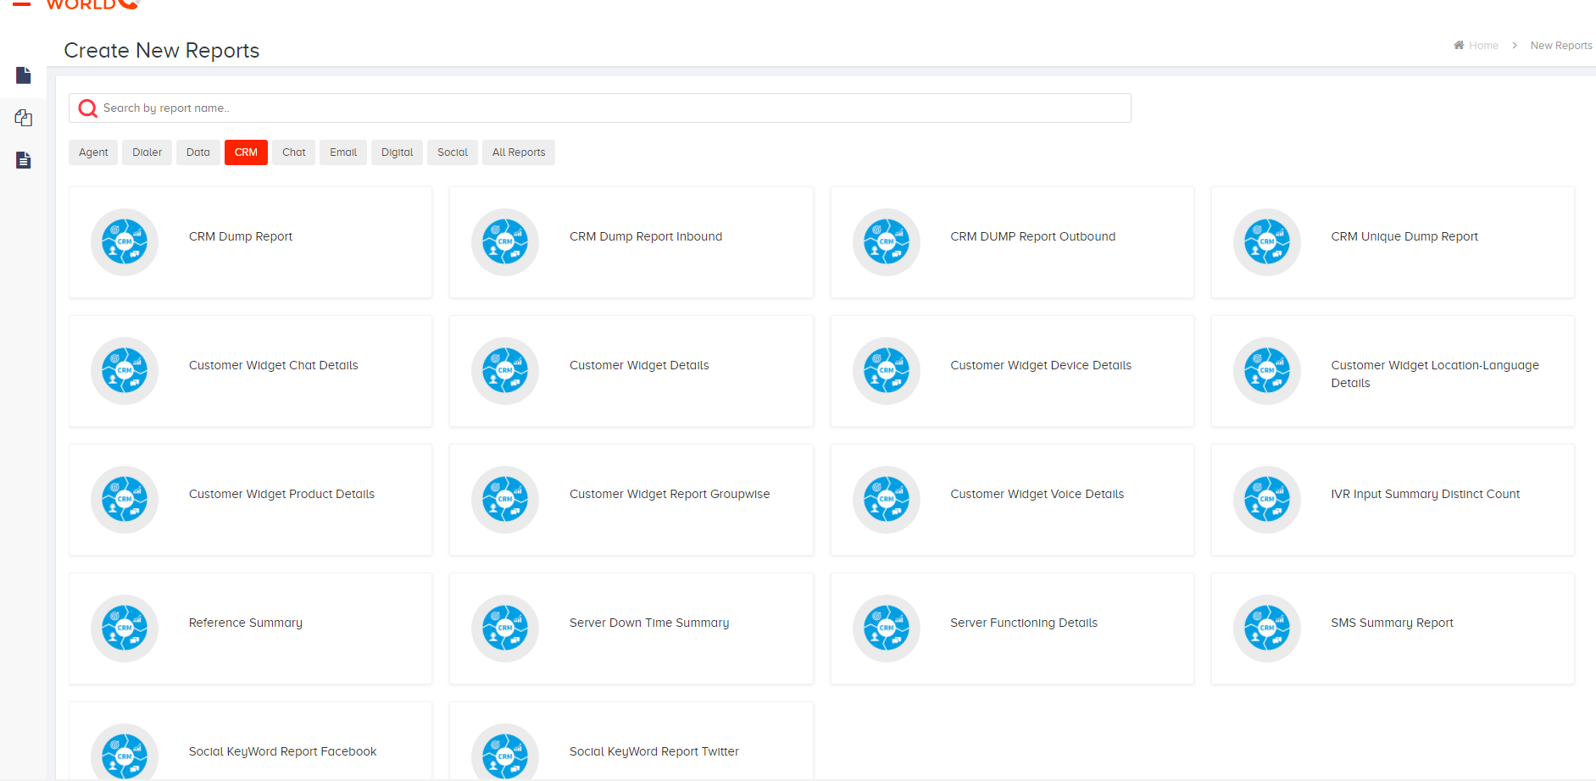The image size is (1596, 781).
Task: Click New Reports in breadcrumb trail
Action: click(1561, 45)
